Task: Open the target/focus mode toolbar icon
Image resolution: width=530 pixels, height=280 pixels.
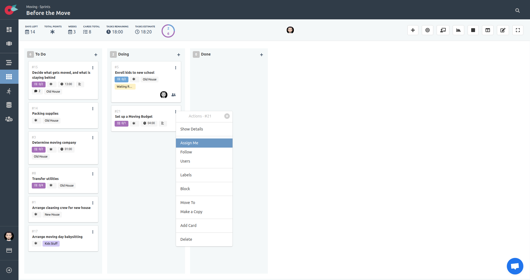Action: coord(427,30)
